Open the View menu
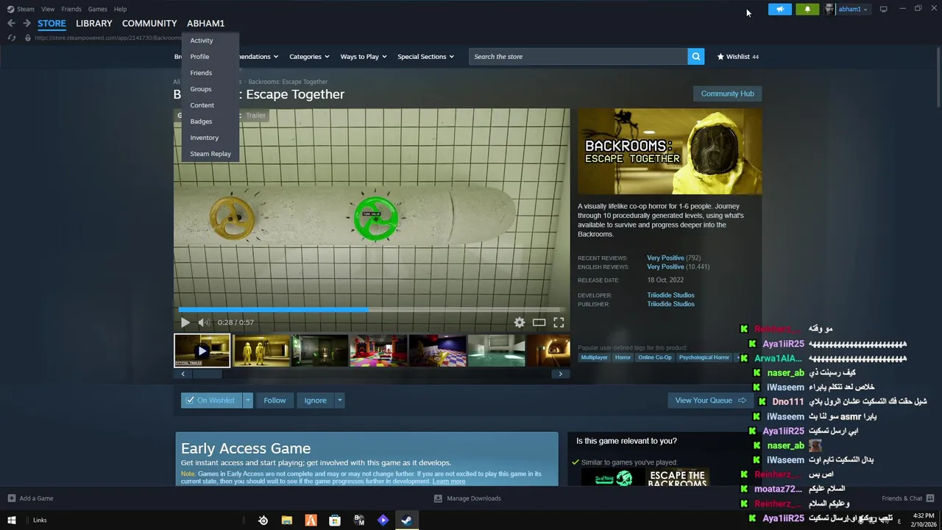Screen dimensions: 942x530 point(48,9)
